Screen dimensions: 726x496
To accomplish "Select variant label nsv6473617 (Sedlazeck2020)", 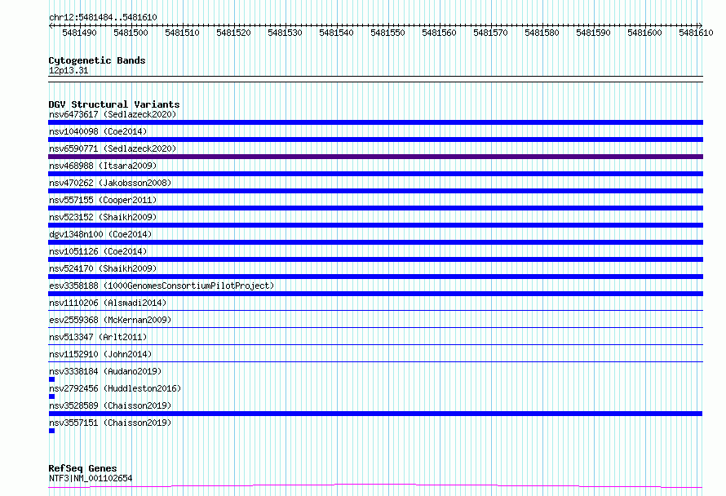I will pyautogui.click(x=113, y=114).
